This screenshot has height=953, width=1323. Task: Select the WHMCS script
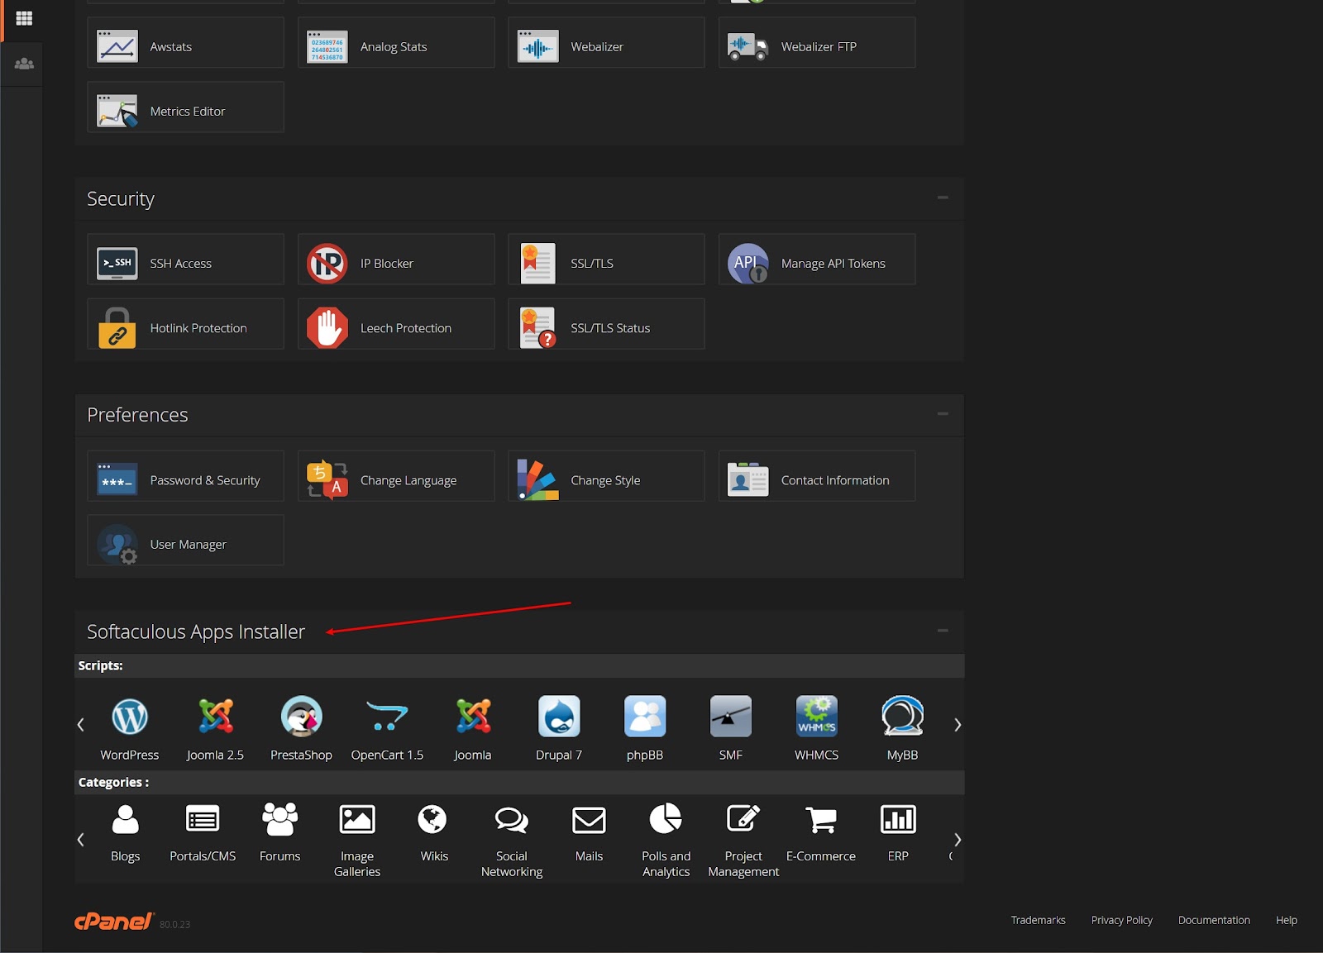(817, 727)
